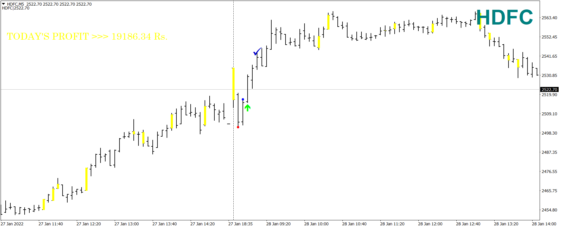This screenshot has height=228, width=561.
Task: Select the large teal HDFC label
Action: pyautogui.click(x=505, y=17)
